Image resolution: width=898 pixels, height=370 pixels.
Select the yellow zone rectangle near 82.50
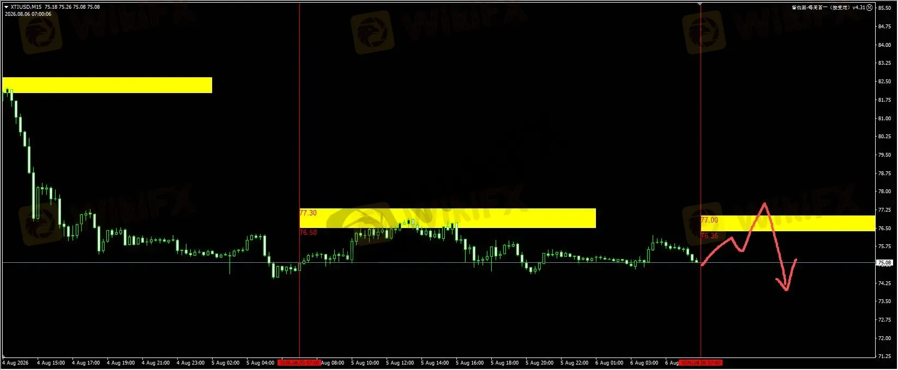[x=107, y=85]
